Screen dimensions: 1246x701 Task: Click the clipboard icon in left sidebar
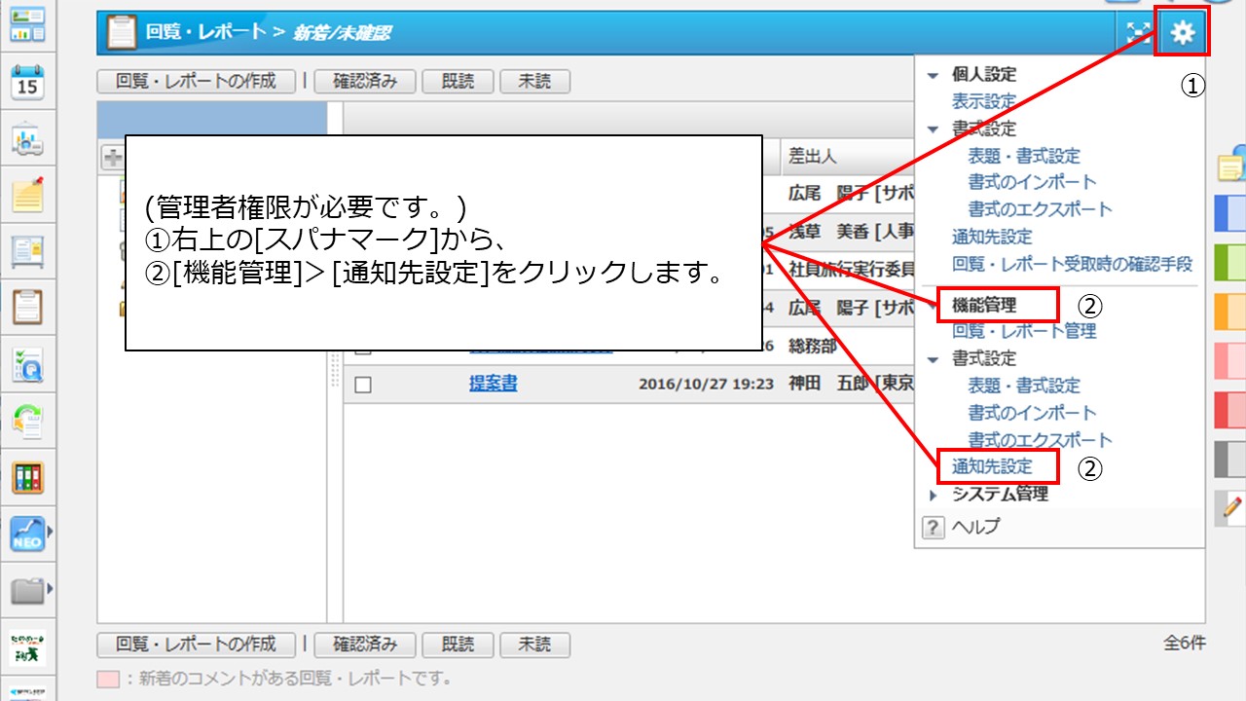(x=27, y=308)
